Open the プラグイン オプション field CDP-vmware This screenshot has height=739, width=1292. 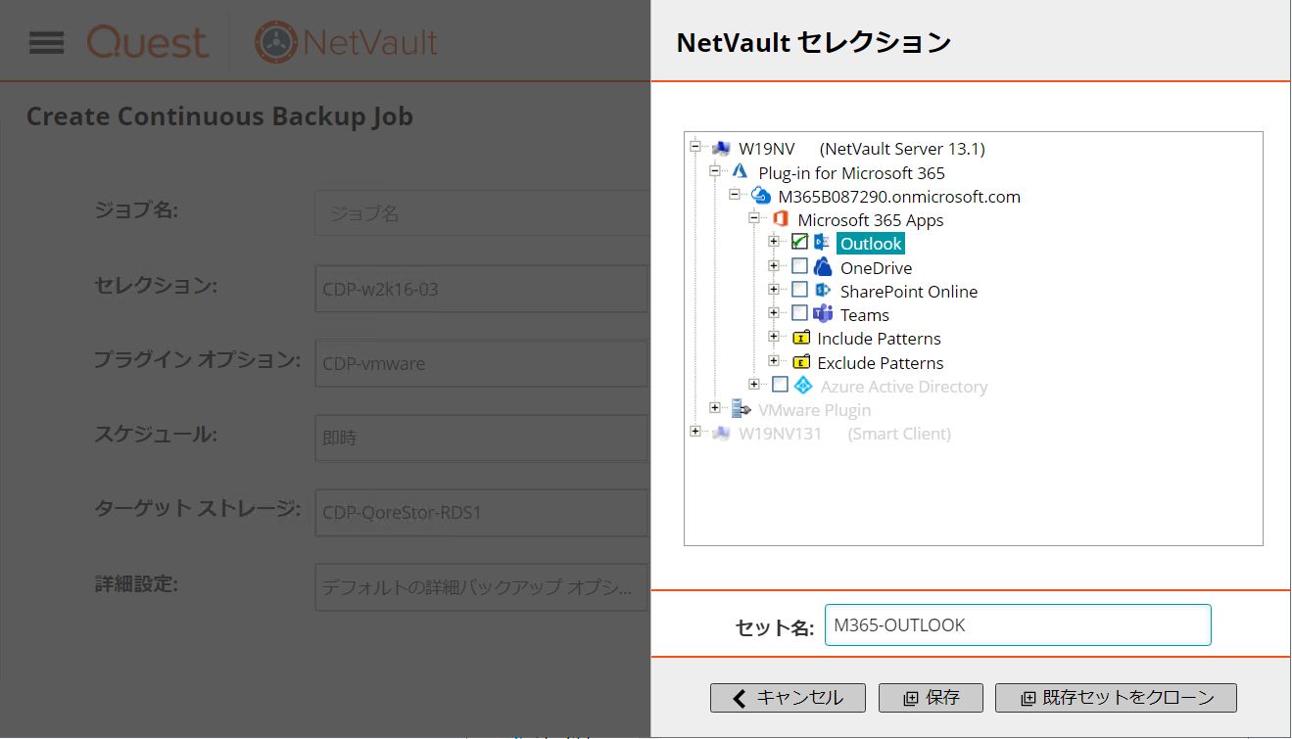coord(483,363)
